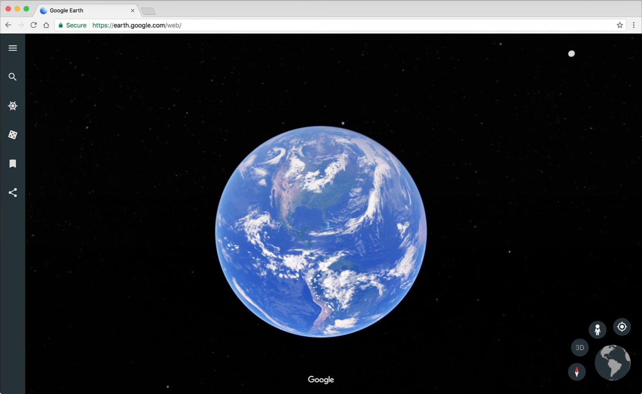Share the current Earth view
The height and width of the screenshot is (394, 642).
point(12,192)
